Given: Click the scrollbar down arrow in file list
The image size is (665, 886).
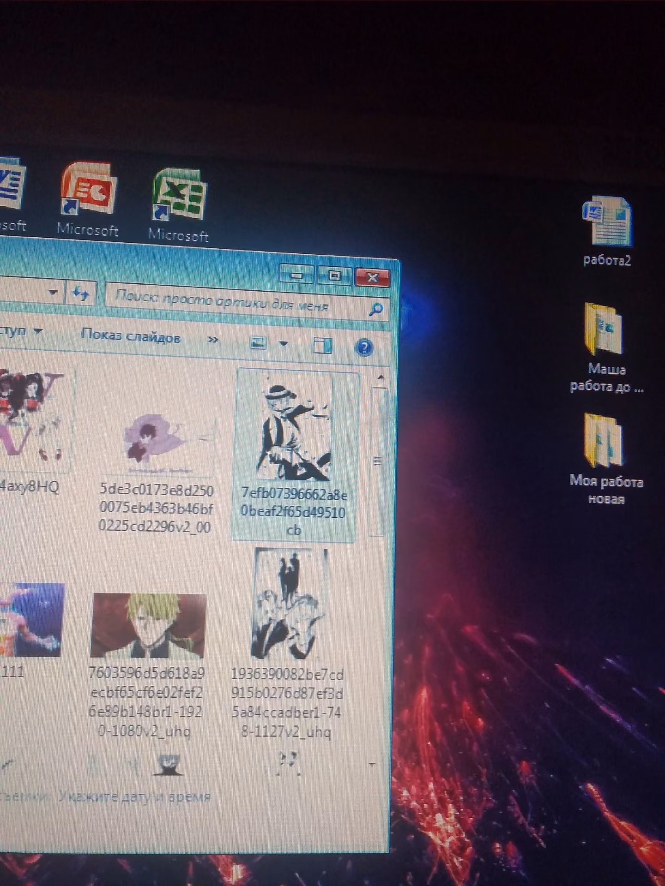Looking at the screenshot, I should (x=372, y=765).
